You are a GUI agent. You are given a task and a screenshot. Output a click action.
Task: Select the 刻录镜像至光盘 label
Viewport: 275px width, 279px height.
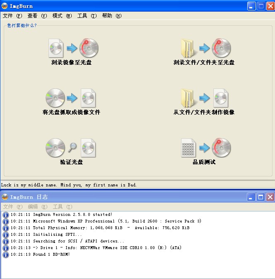click(71, 62)
